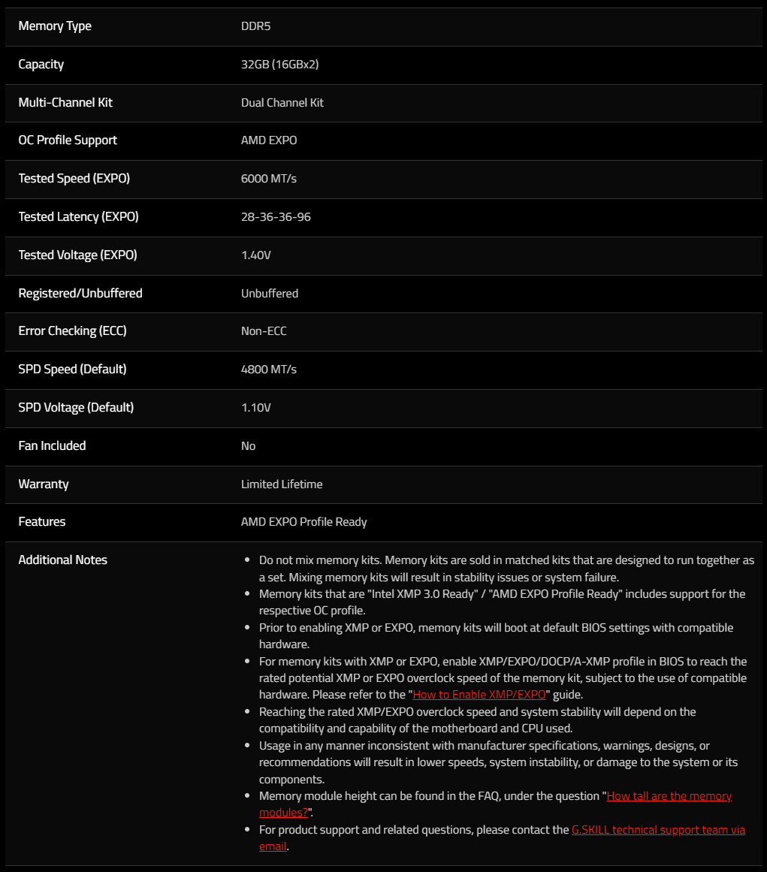The image size is (767, 872).
Task: Click the Limited Lifetime warranty value
Action: pos(282,484)
